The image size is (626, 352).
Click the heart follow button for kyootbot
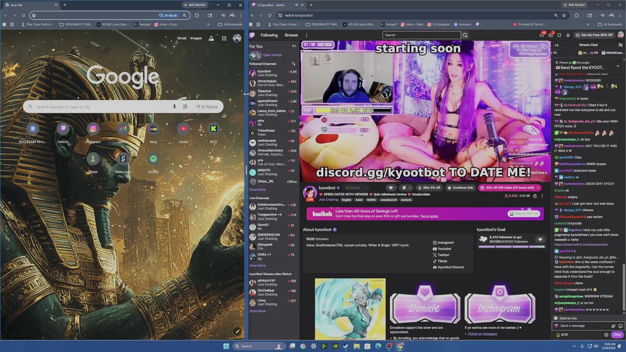coord(391,188)
